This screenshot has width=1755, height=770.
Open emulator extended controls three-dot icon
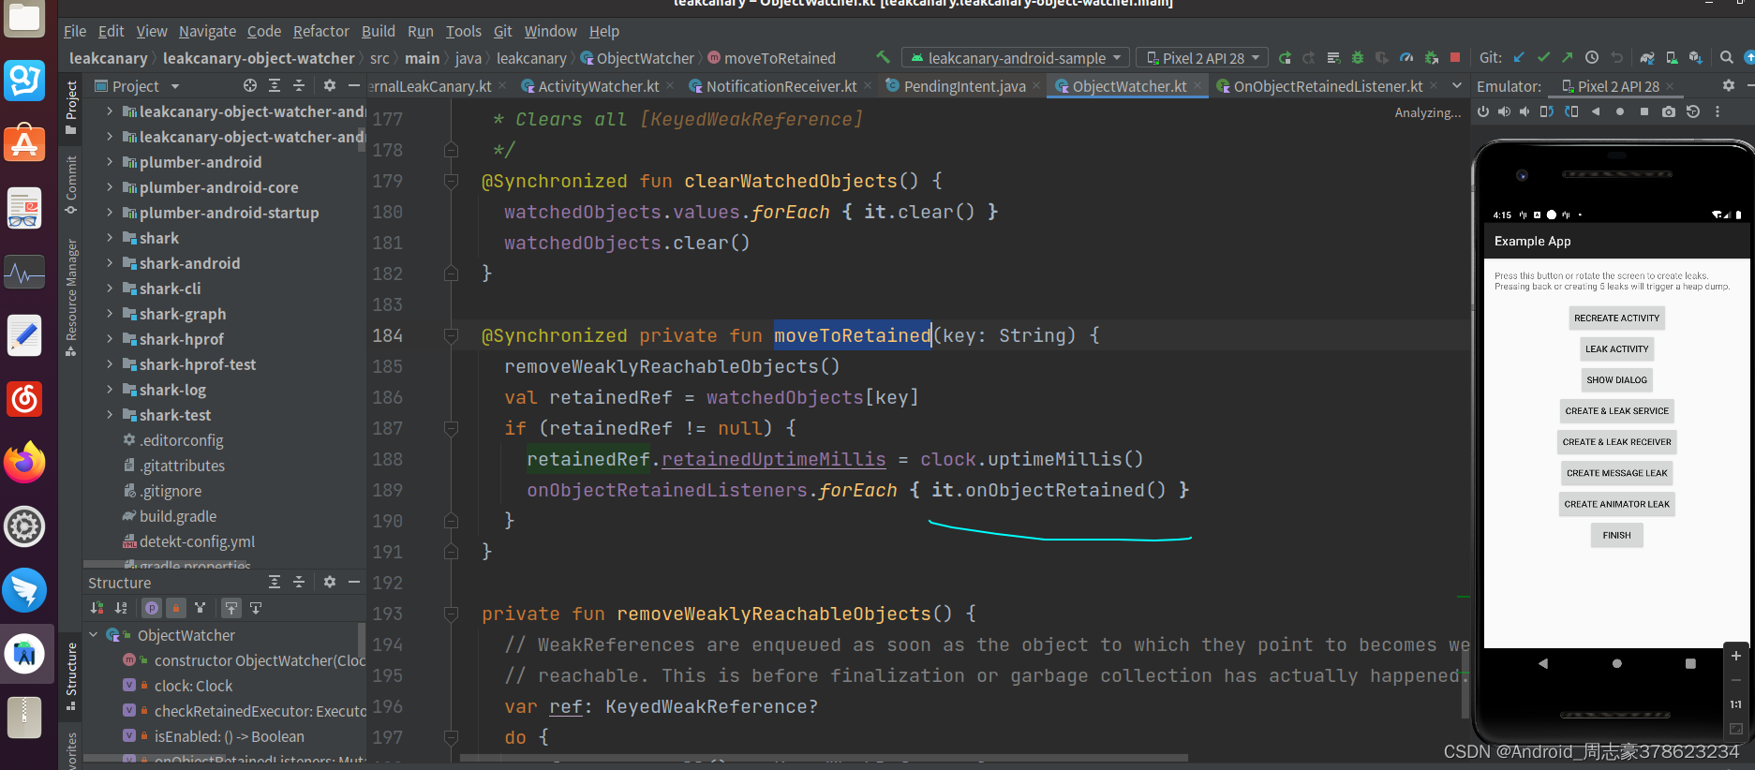(1718, 111)
